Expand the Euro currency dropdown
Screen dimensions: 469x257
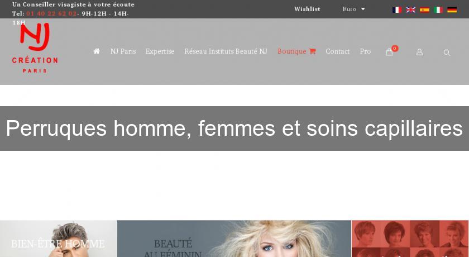pyautogui.click(x=354, y=9)
